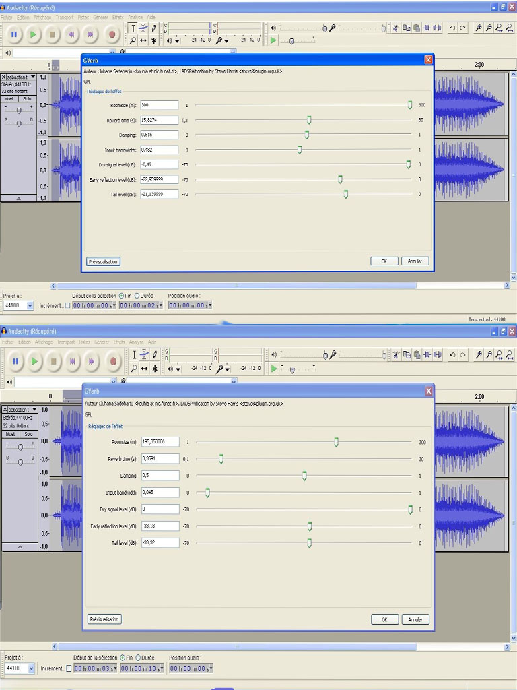Click the Pause button in upper window toolbar
Screen dimensions: 517x690
(x=14, y=34)
